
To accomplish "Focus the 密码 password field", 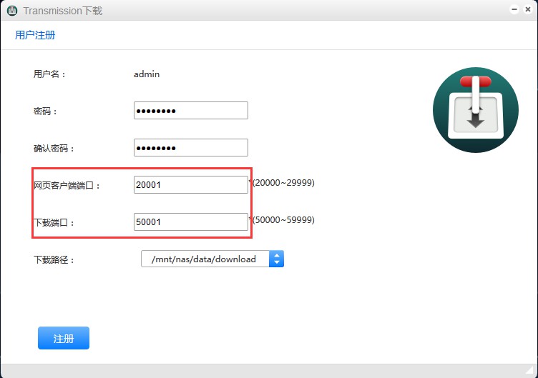I will coord(190,111).
